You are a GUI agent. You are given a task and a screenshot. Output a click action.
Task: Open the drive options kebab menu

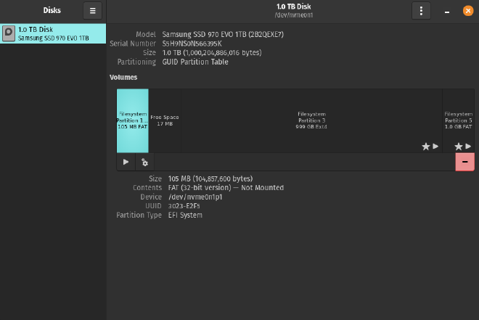pos(421,10)
